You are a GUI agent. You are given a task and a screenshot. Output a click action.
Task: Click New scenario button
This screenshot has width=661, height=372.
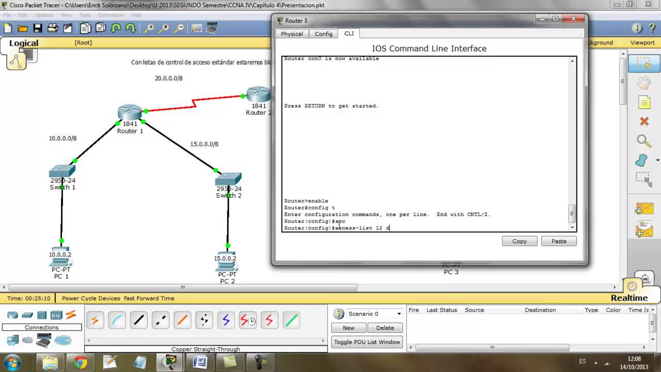click(349, 328)
